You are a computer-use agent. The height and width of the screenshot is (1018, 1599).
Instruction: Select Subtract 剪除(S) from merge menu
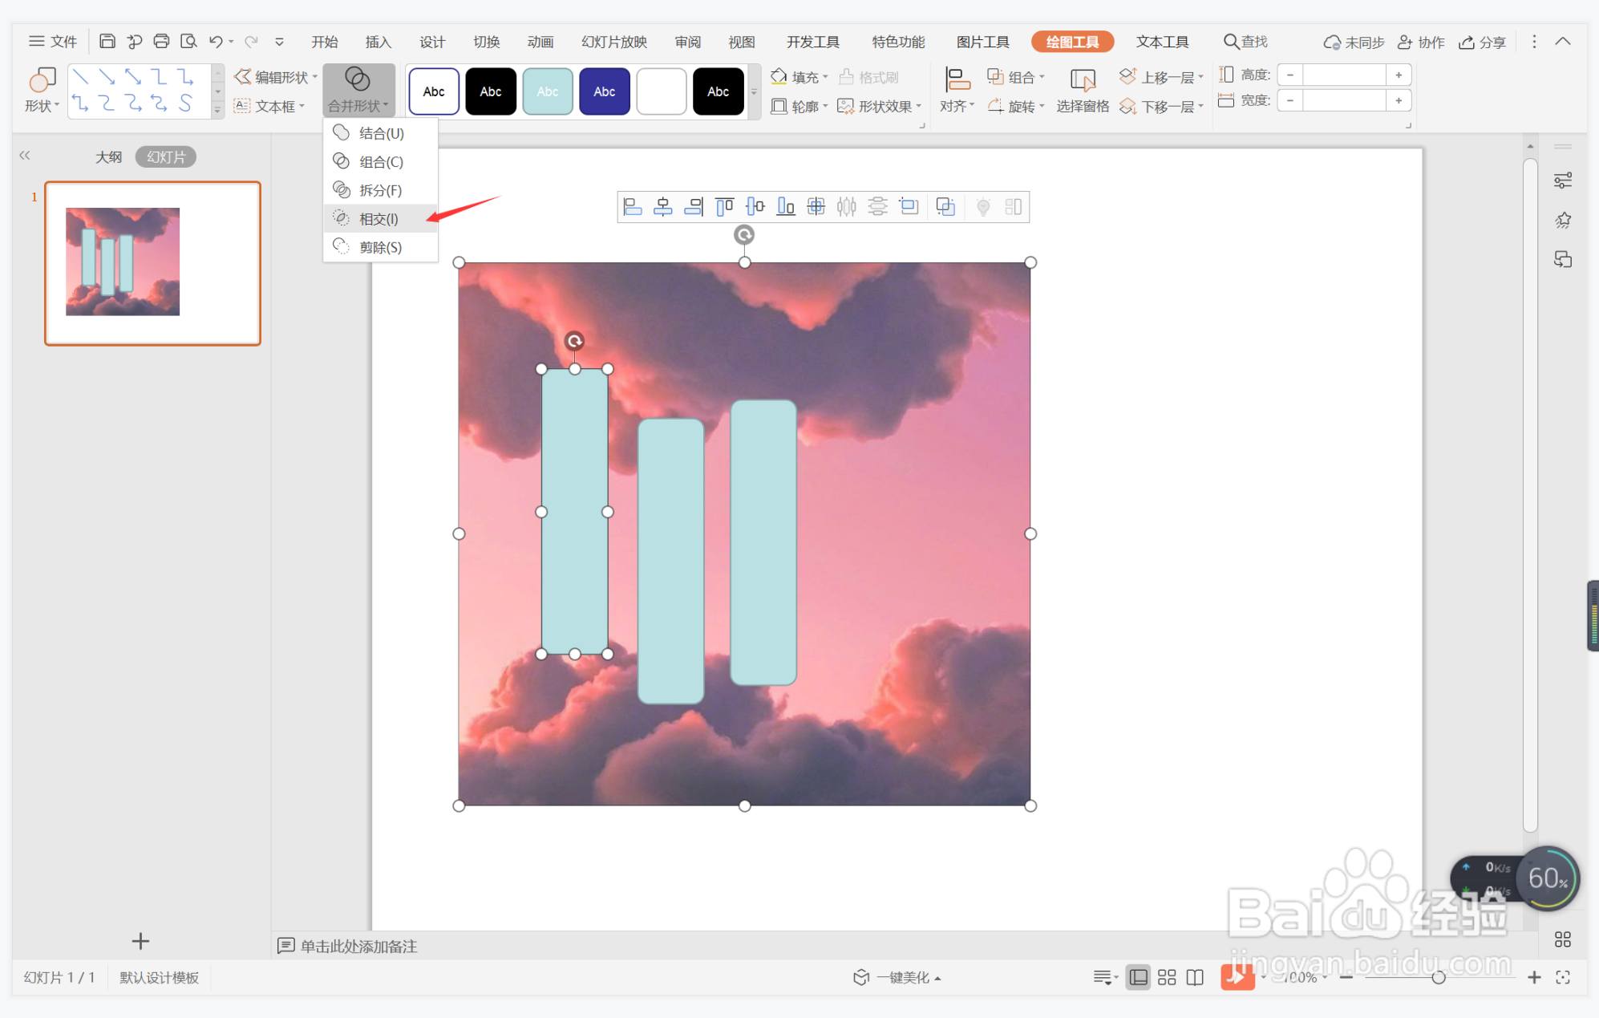[381, 247]
